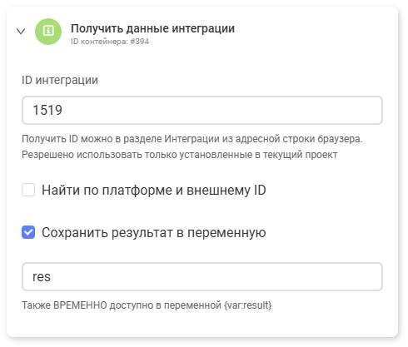Click the hint Резрешено использовать только установленные

click(180, 155)
